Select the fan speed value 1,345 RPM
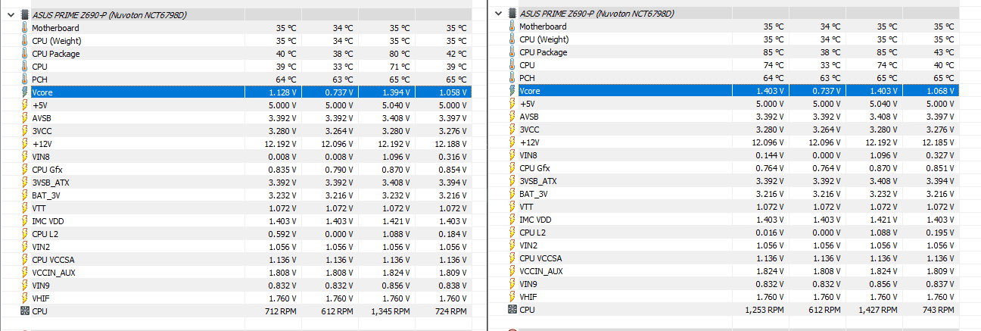 (389, 311)
